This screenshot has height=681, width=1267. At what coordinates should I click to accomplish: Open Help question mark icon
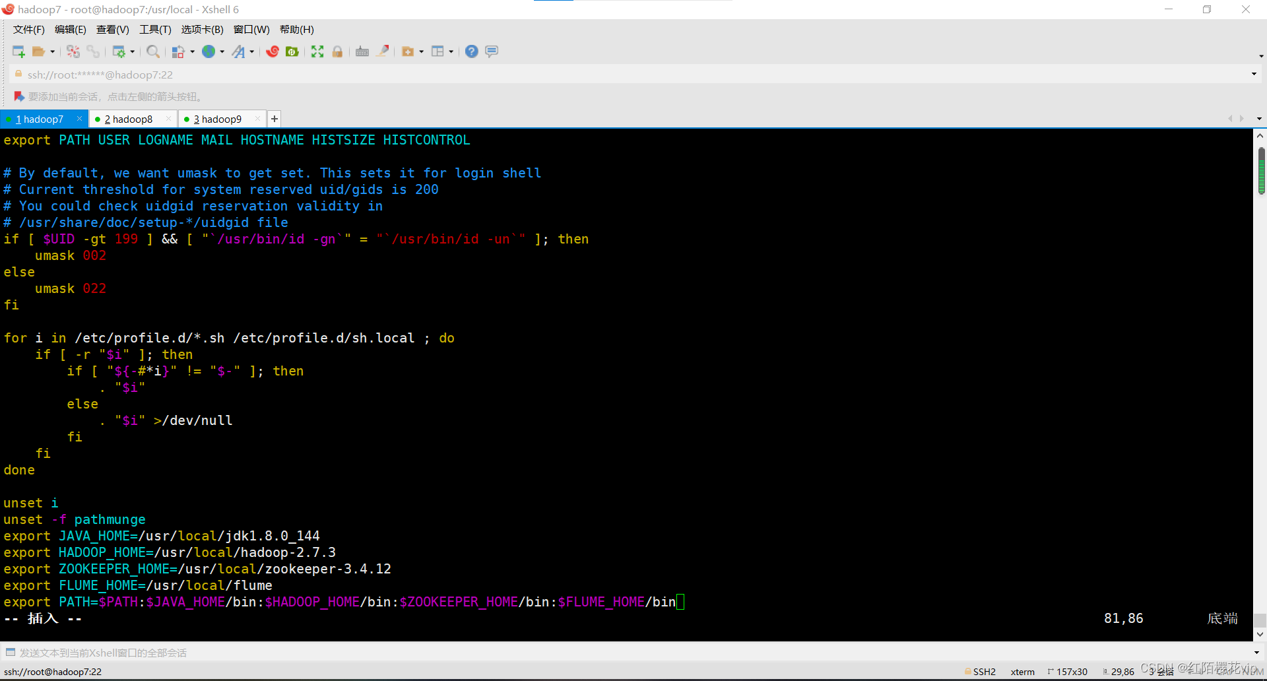(x=472, y=51)
